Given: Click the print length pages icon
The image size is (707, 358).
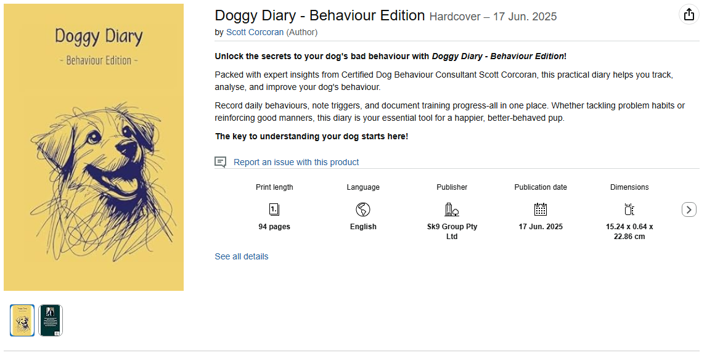Looking at the screenshot, I should [x=274, y=210].
